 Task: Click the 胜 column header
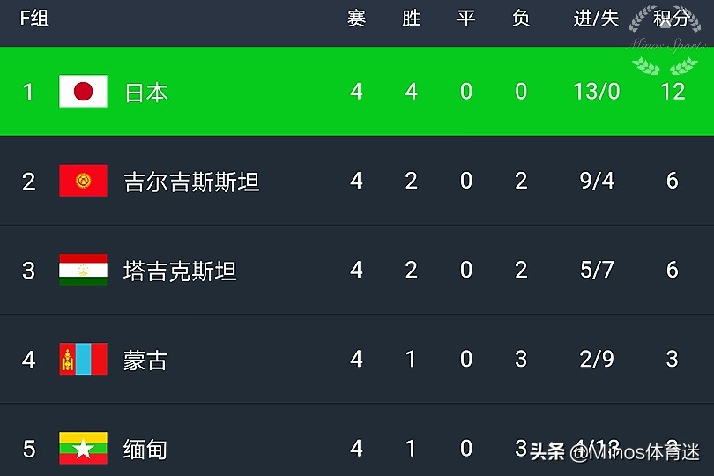click(x=411, y=19)
